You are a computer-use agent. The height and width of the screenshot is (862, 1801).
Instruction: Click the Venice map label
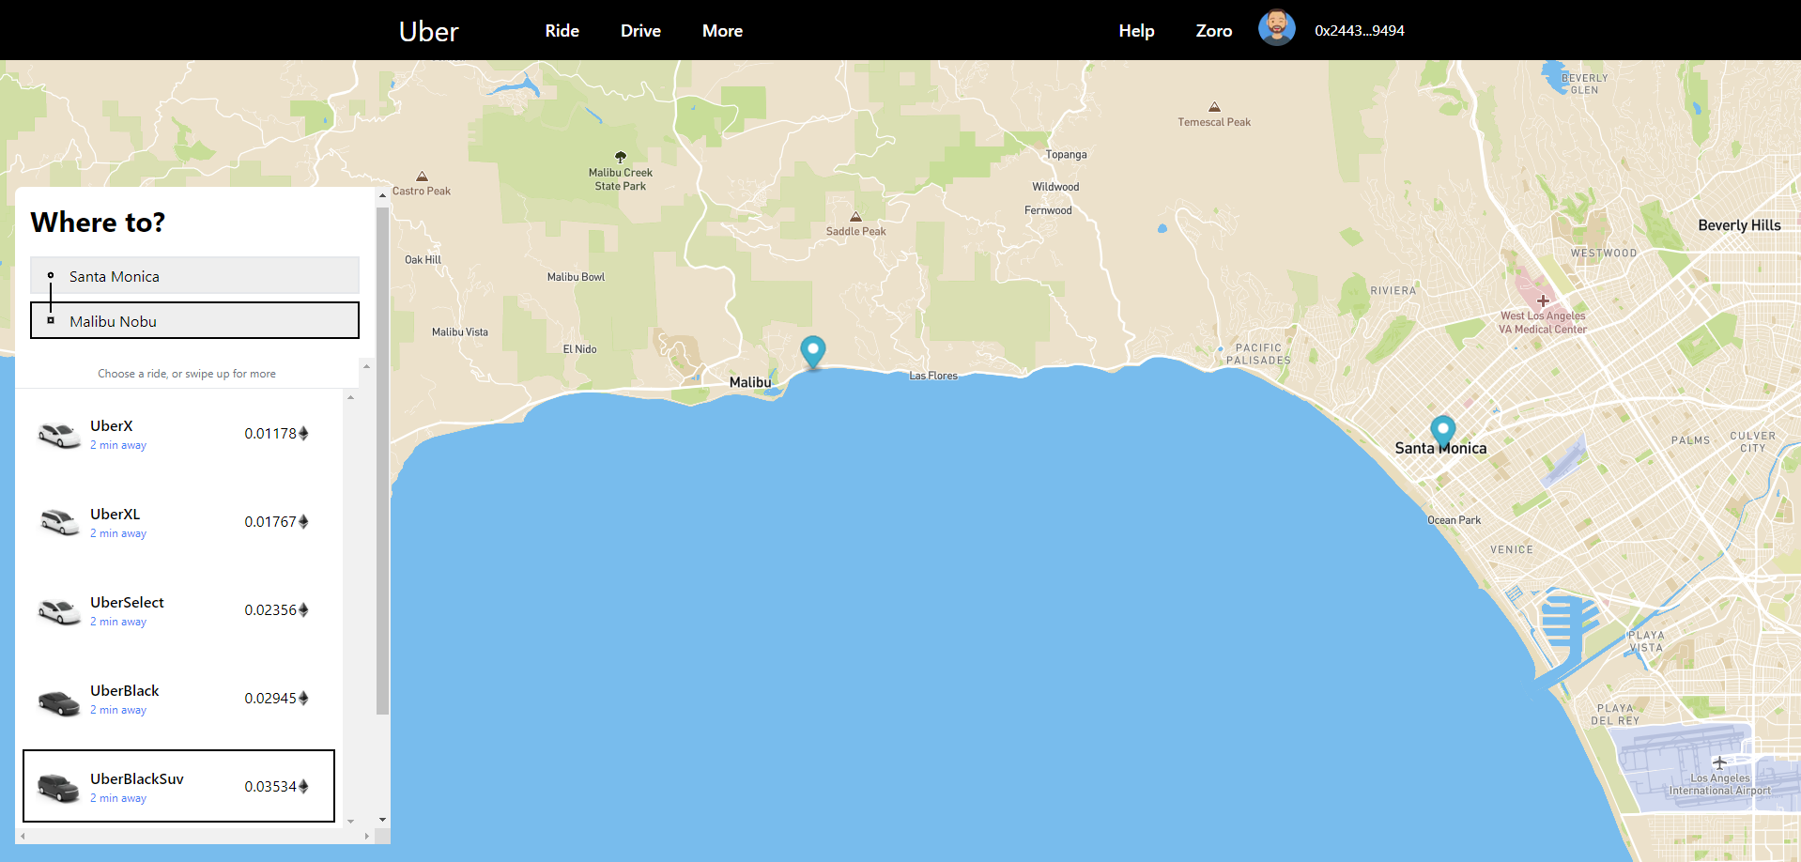pyautogui.click(x=1511, y=550)
